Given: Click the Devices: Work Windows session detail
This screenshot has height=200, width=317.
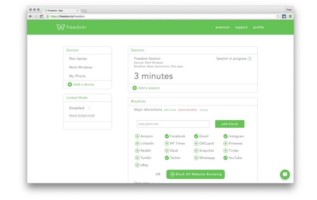Looking at the screenshot, I should pos(148,63).
